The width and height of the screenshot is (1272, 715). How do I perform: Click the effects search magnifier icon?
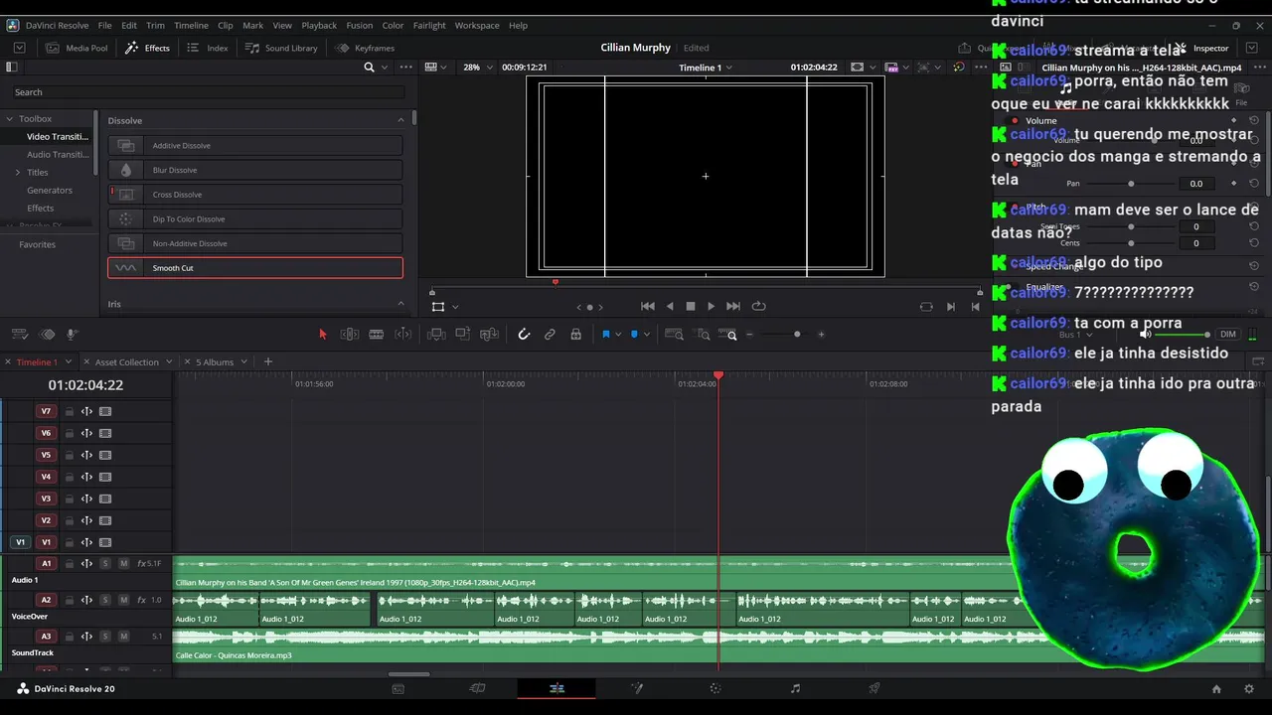coord(369,68)
